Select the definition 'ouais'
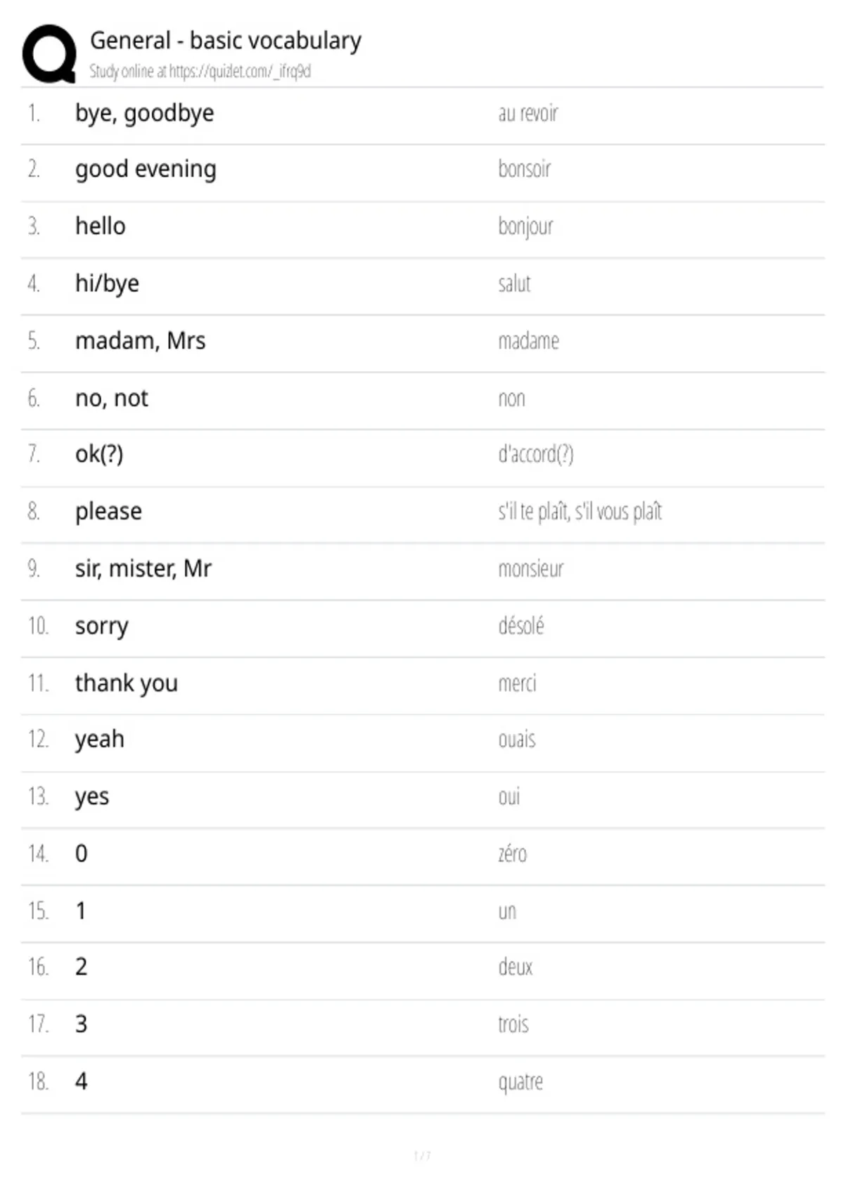 point(517,739)
